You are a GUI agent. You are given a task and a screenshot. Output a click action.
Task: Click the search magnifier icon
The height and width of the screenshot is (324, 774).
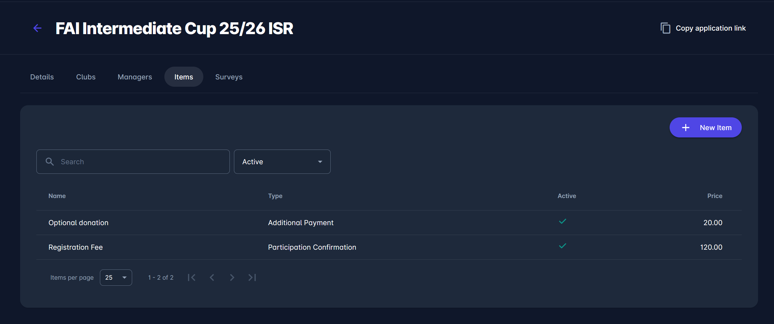point(50,162)
